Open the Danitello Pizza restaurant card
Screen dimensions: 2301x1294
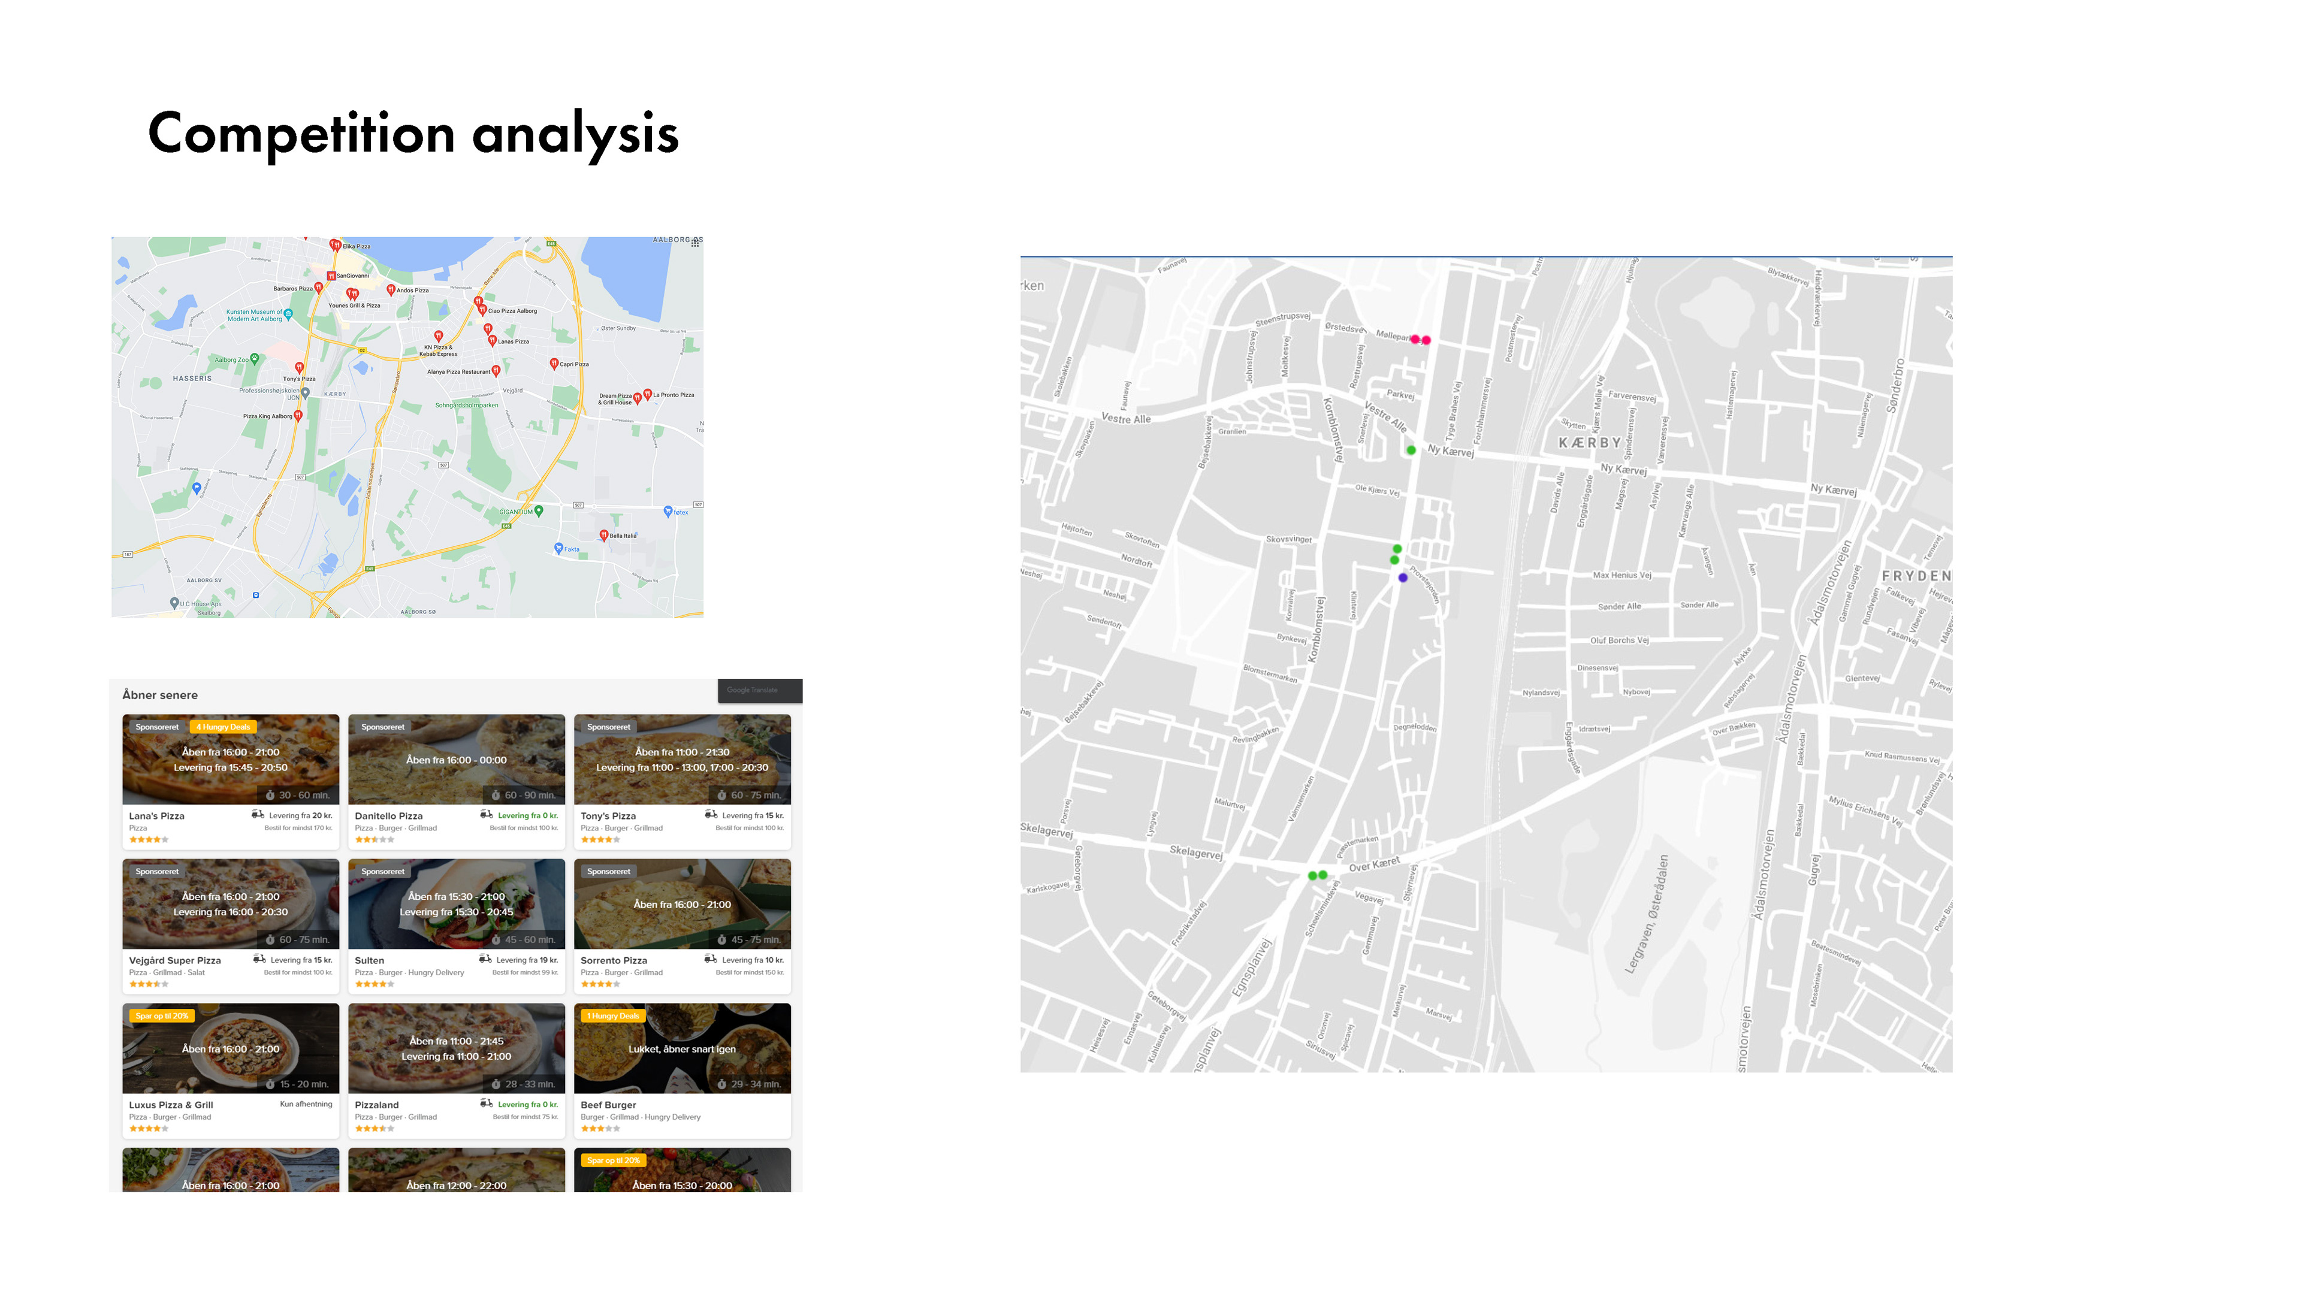455,781
